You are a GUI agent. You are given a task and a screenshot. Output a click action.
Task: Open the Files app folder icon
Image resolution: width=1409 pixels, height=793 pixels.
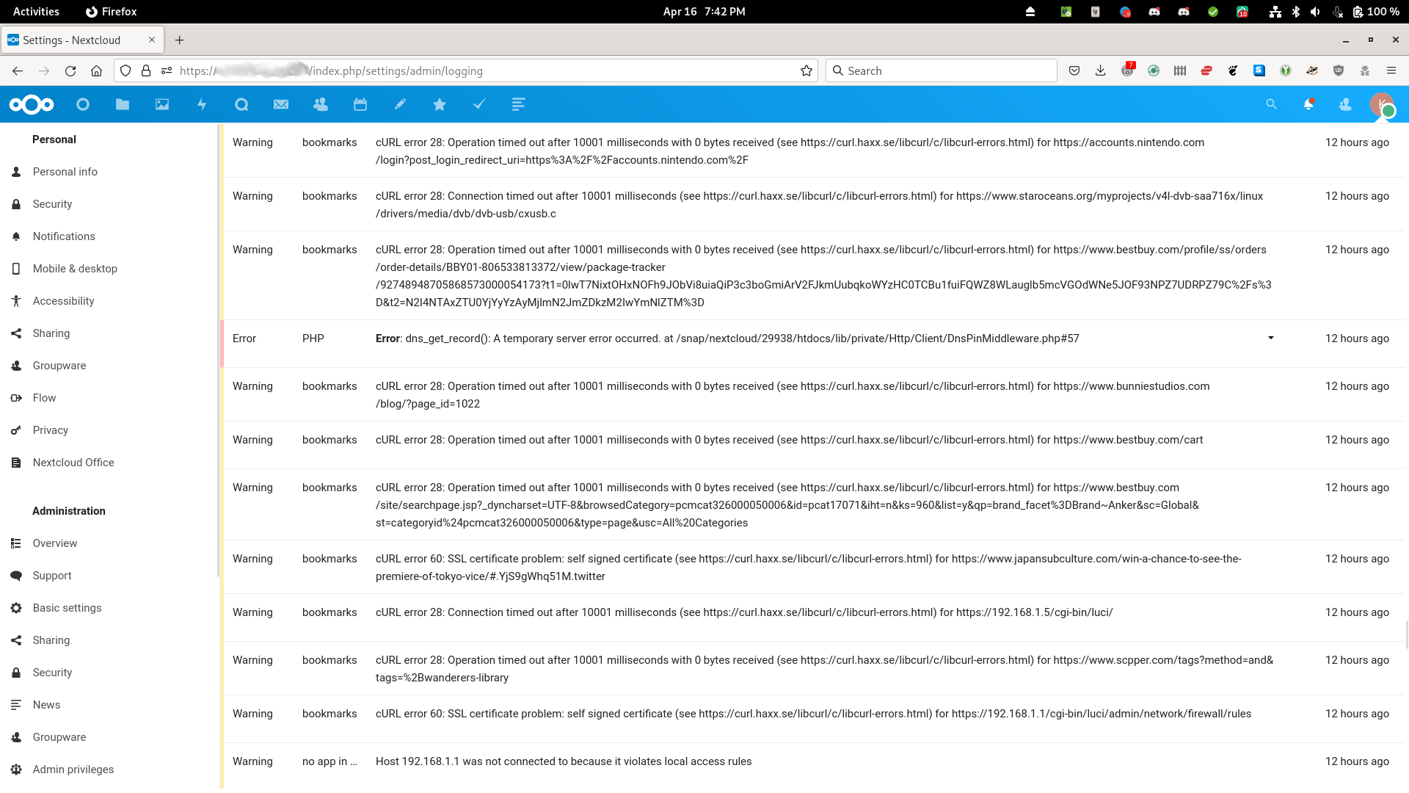[x=123, y=105]
